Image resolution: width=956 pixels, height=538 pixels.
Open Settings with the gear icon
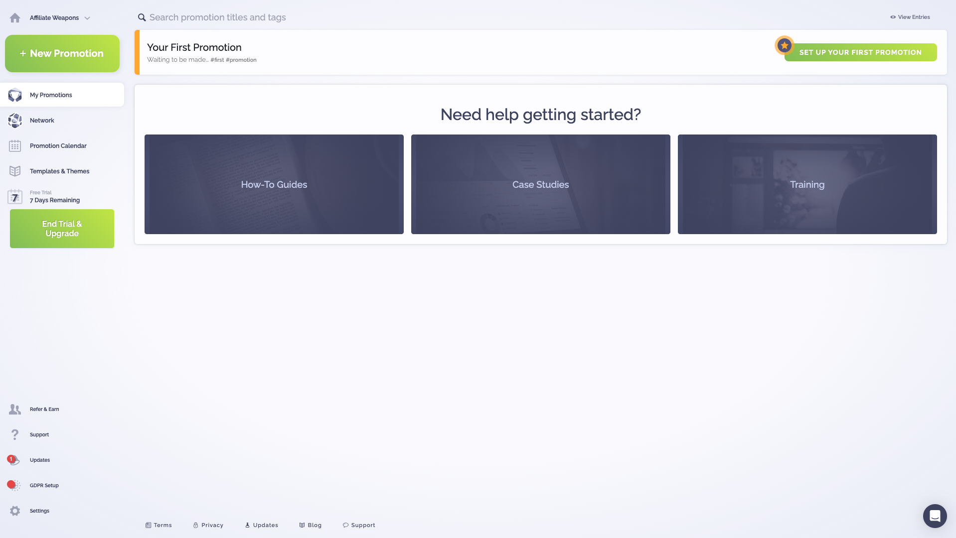point(14,510)
